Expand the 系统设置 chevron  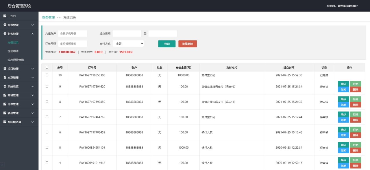point(33,86)
